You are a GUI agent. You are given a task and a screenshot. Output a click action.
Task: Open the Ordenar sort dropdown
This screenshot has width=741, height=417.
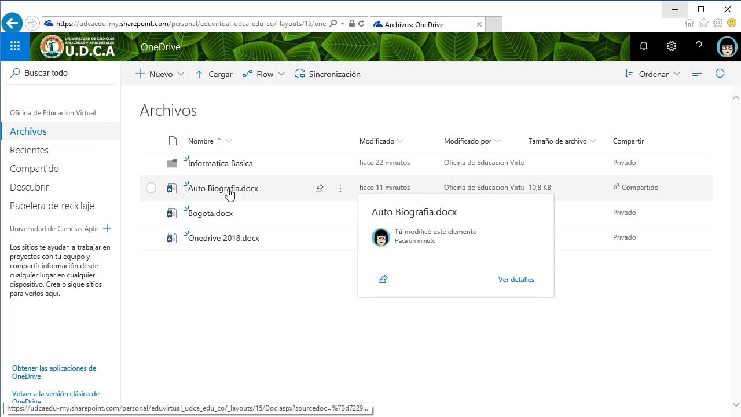(x=653, y=74)
